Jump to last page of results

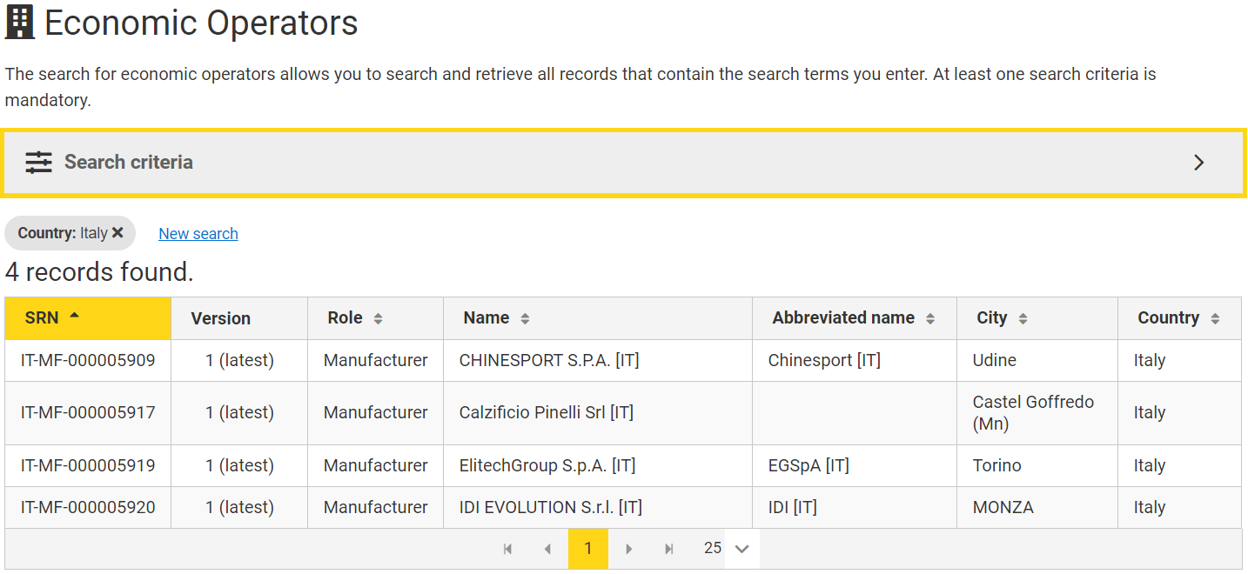click(x=669, y=549)
